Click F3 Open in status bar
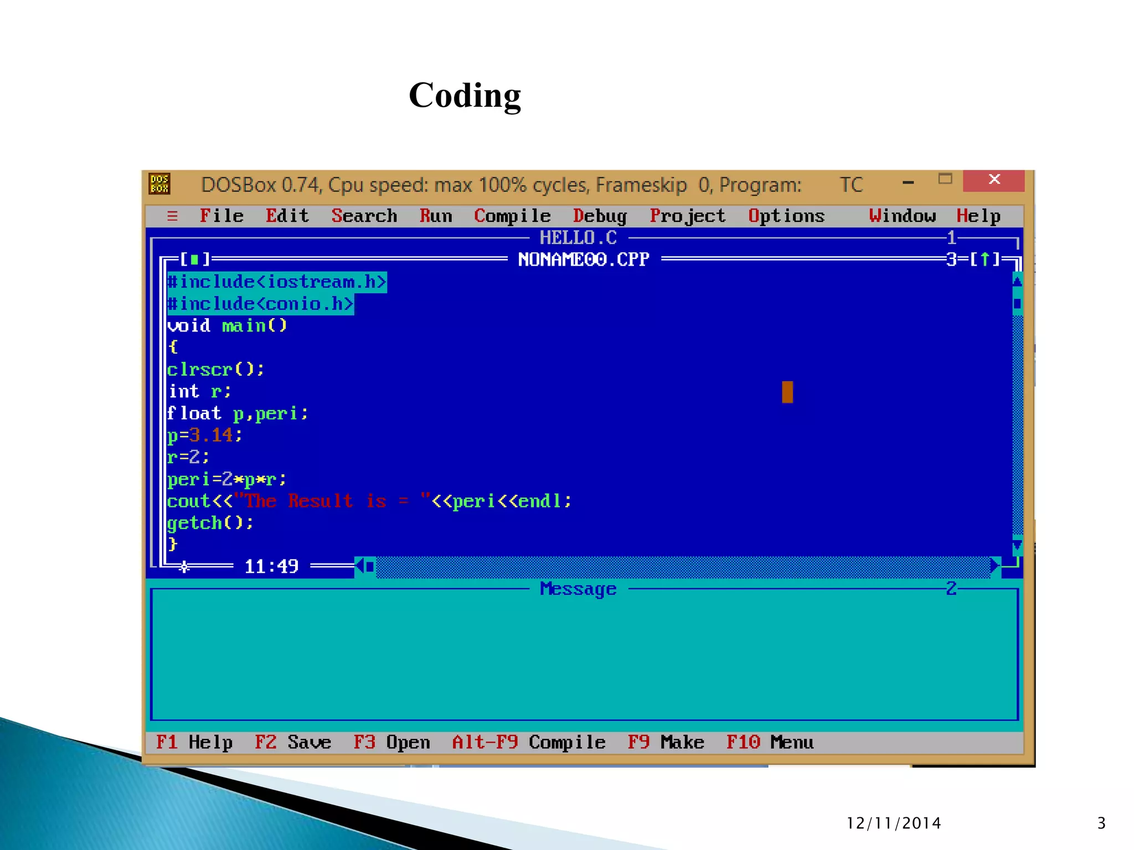Viewport: 1134px width, 850px height. [391, 742]
